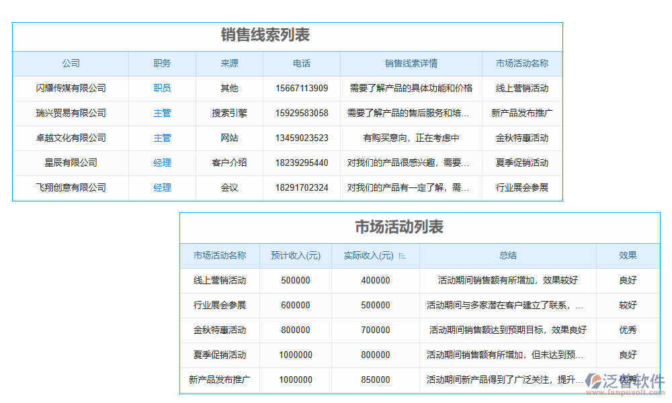Click the 公司 column header
Screen dimensions: 672x403
pyautogui.click(x=71, y=63)
